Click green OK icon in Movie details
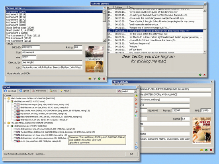Viewport: 219px width, 164px height. [206, 150]
